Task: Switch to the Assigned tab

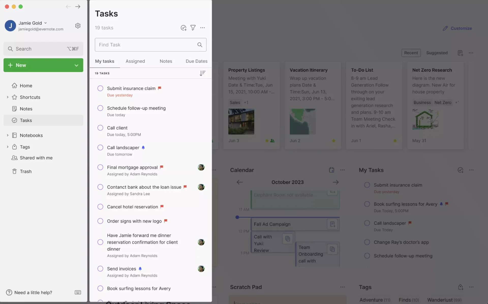Action: coord(135,61)
